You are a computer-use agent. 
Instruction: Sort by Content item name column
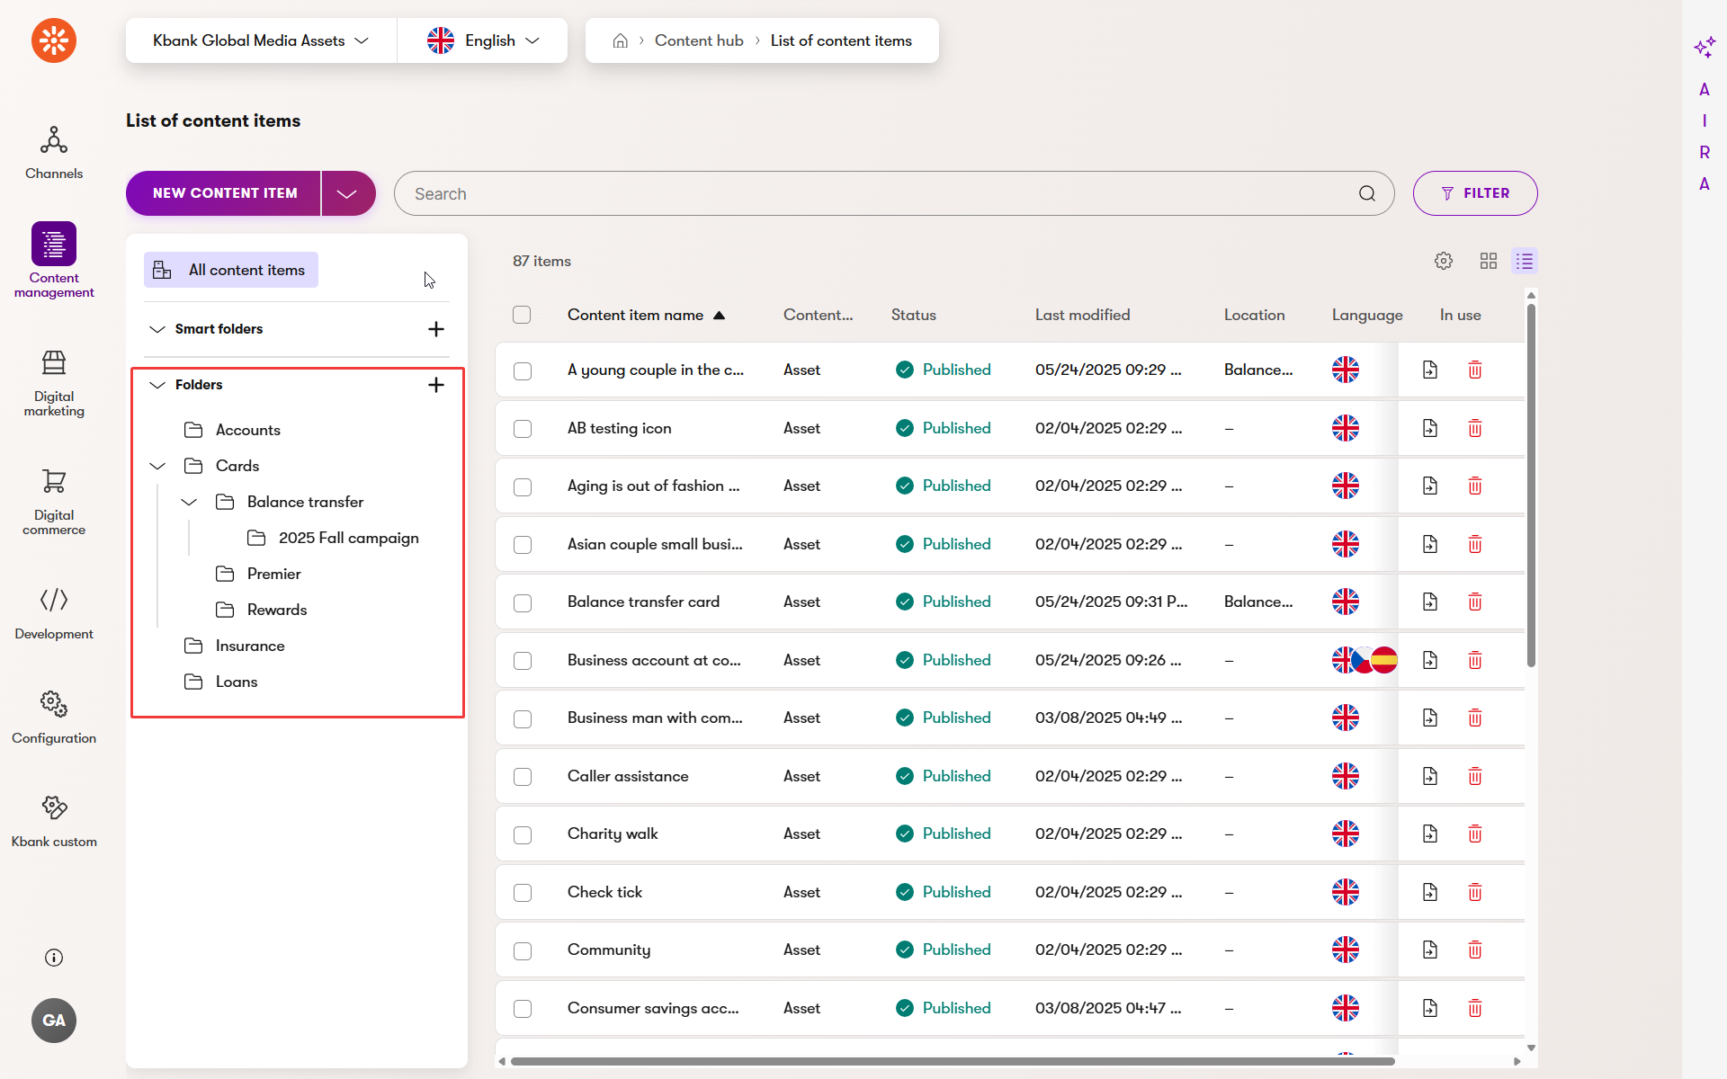pos(645,315)
